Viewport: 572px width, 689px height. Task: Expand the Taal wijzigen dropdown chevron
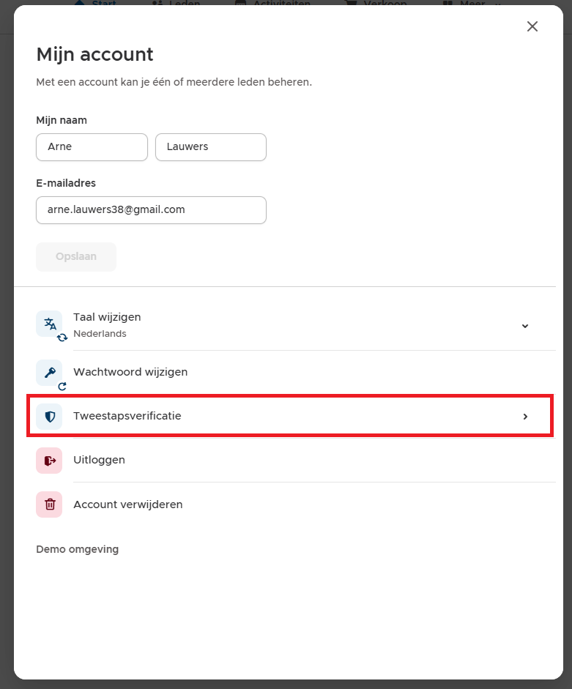[x=525, y=326]
